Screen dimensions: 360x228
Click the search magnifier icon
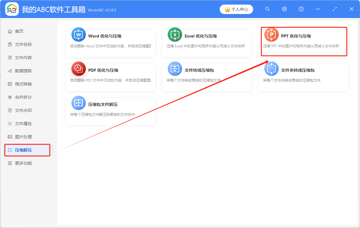[267, 9]
